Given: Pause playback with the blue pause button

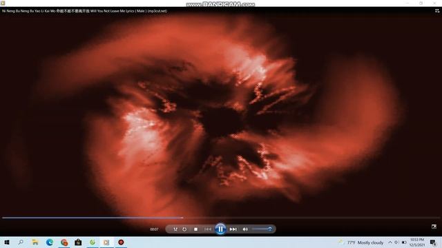Looking at the screenshot, I should tap(220, 229).
